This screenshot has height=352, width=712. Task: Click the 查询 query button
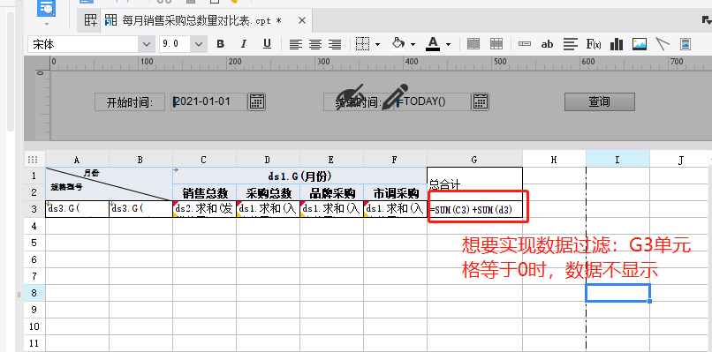(600, 101)
